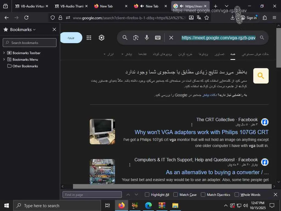281x211 pixels.
Task: Start voice search with microphone icon
Action: [x=147, y=38]
